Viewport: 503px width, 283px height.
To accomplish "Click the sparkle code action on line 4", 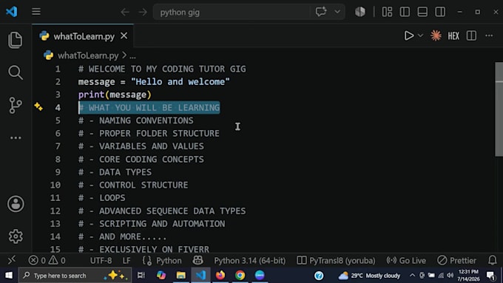I will 38,106.
